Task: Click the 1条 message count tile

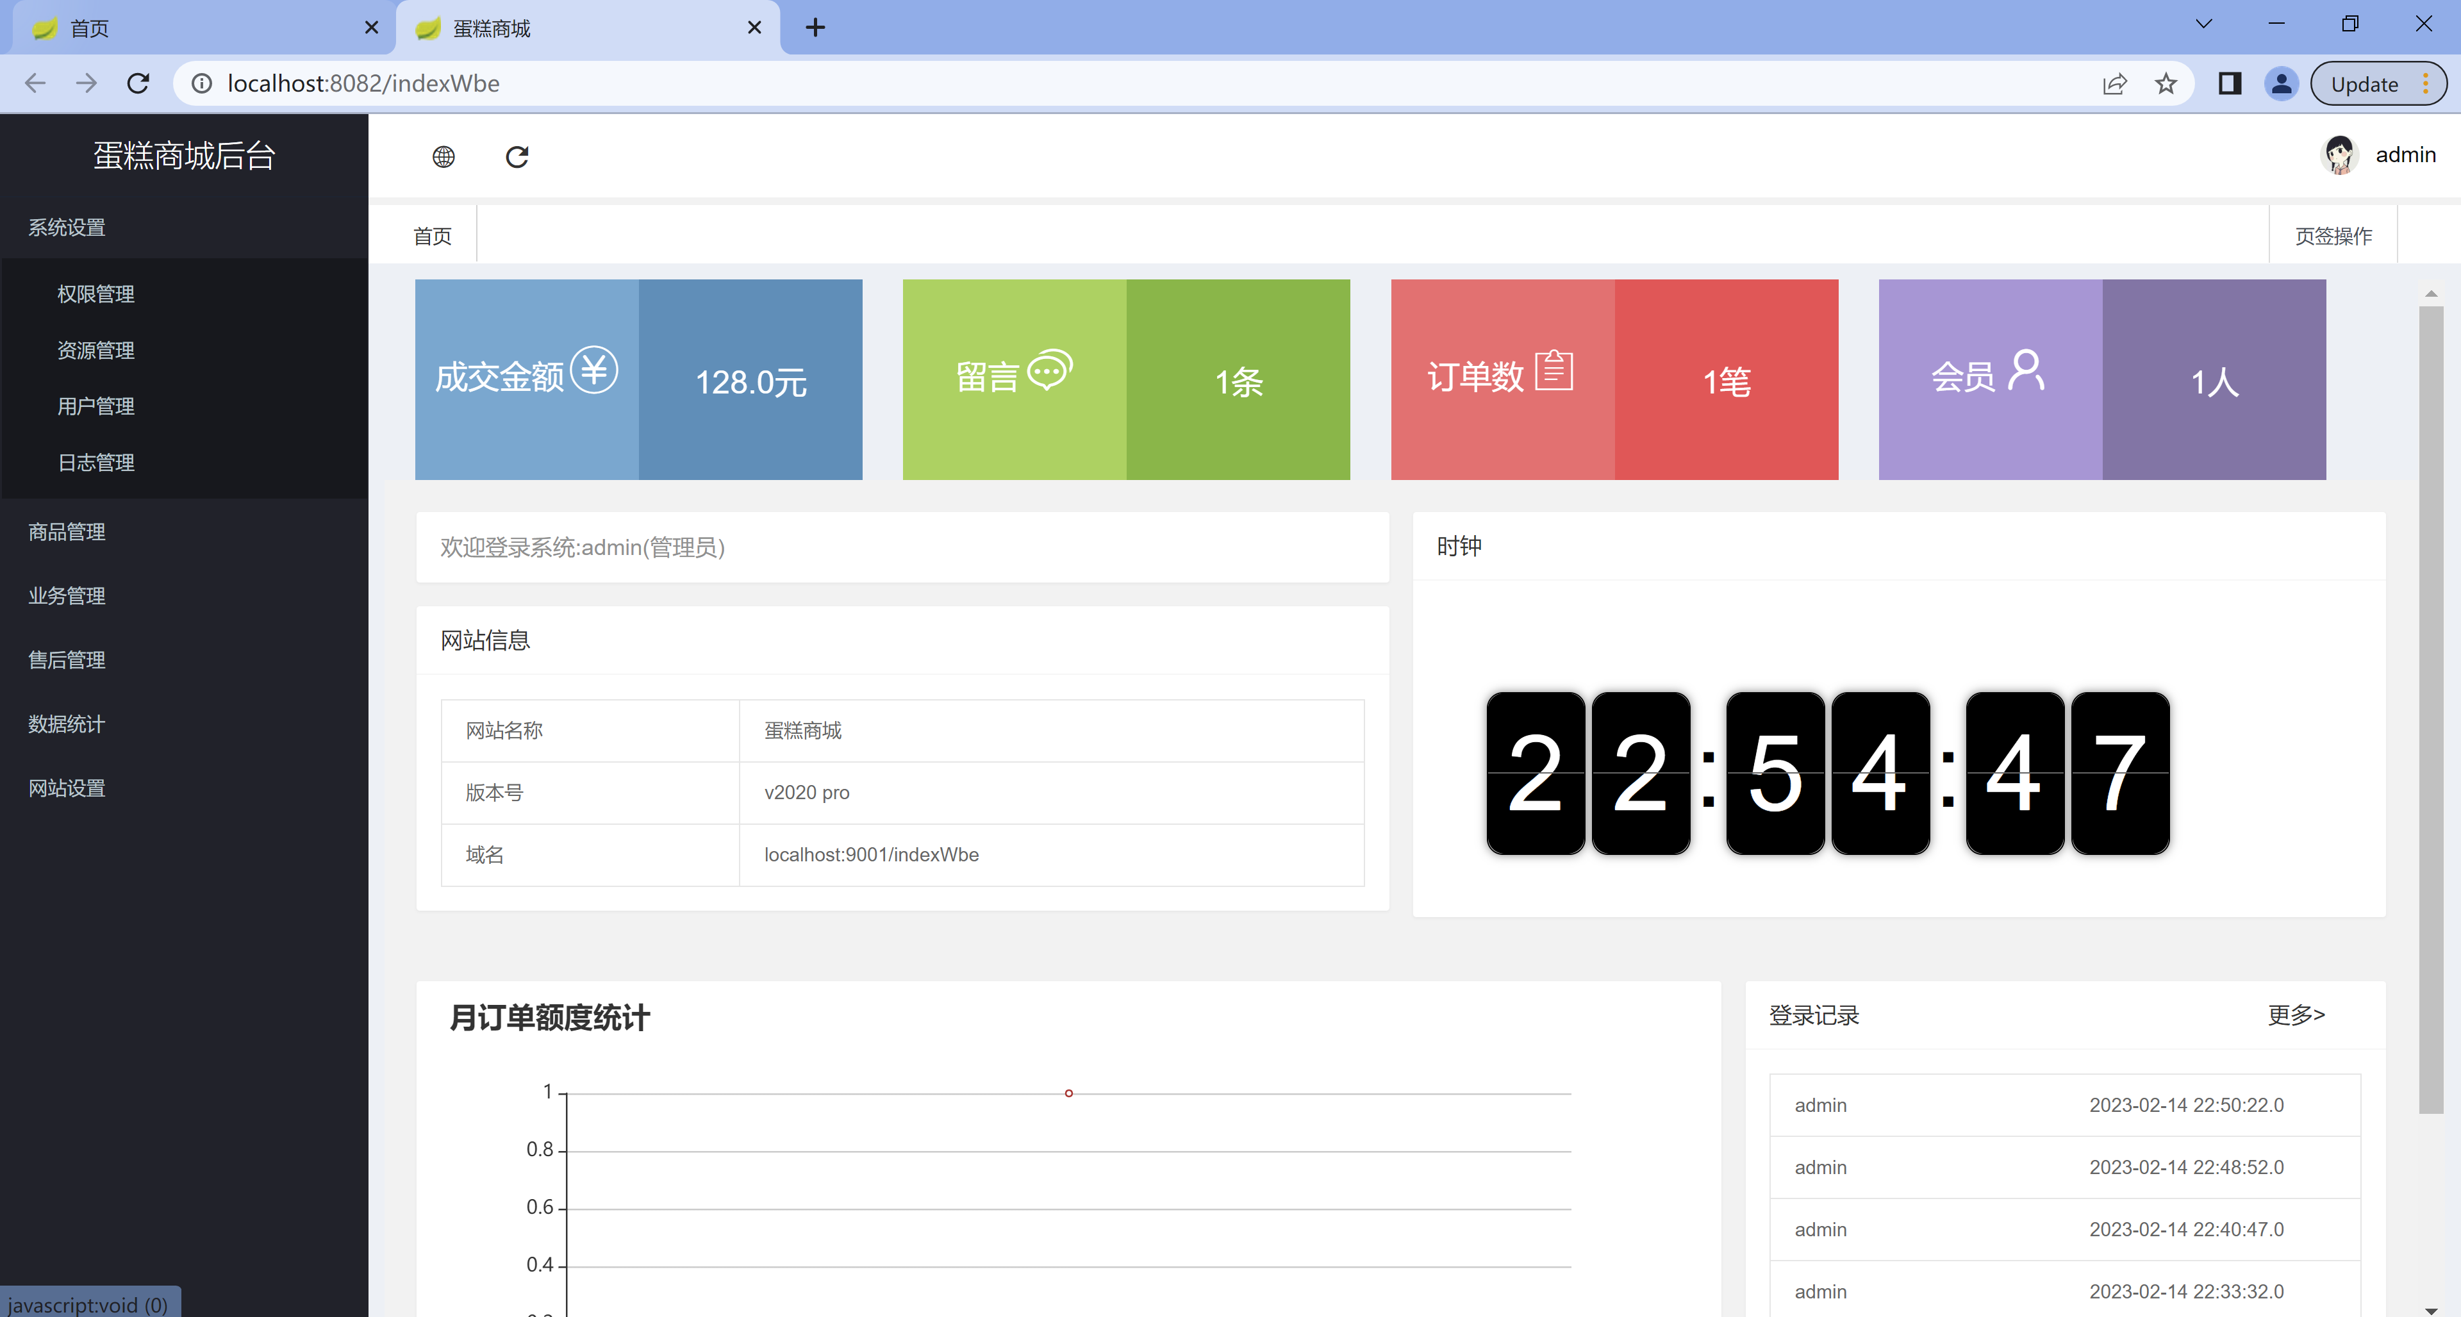Action: click(1238, 379)
